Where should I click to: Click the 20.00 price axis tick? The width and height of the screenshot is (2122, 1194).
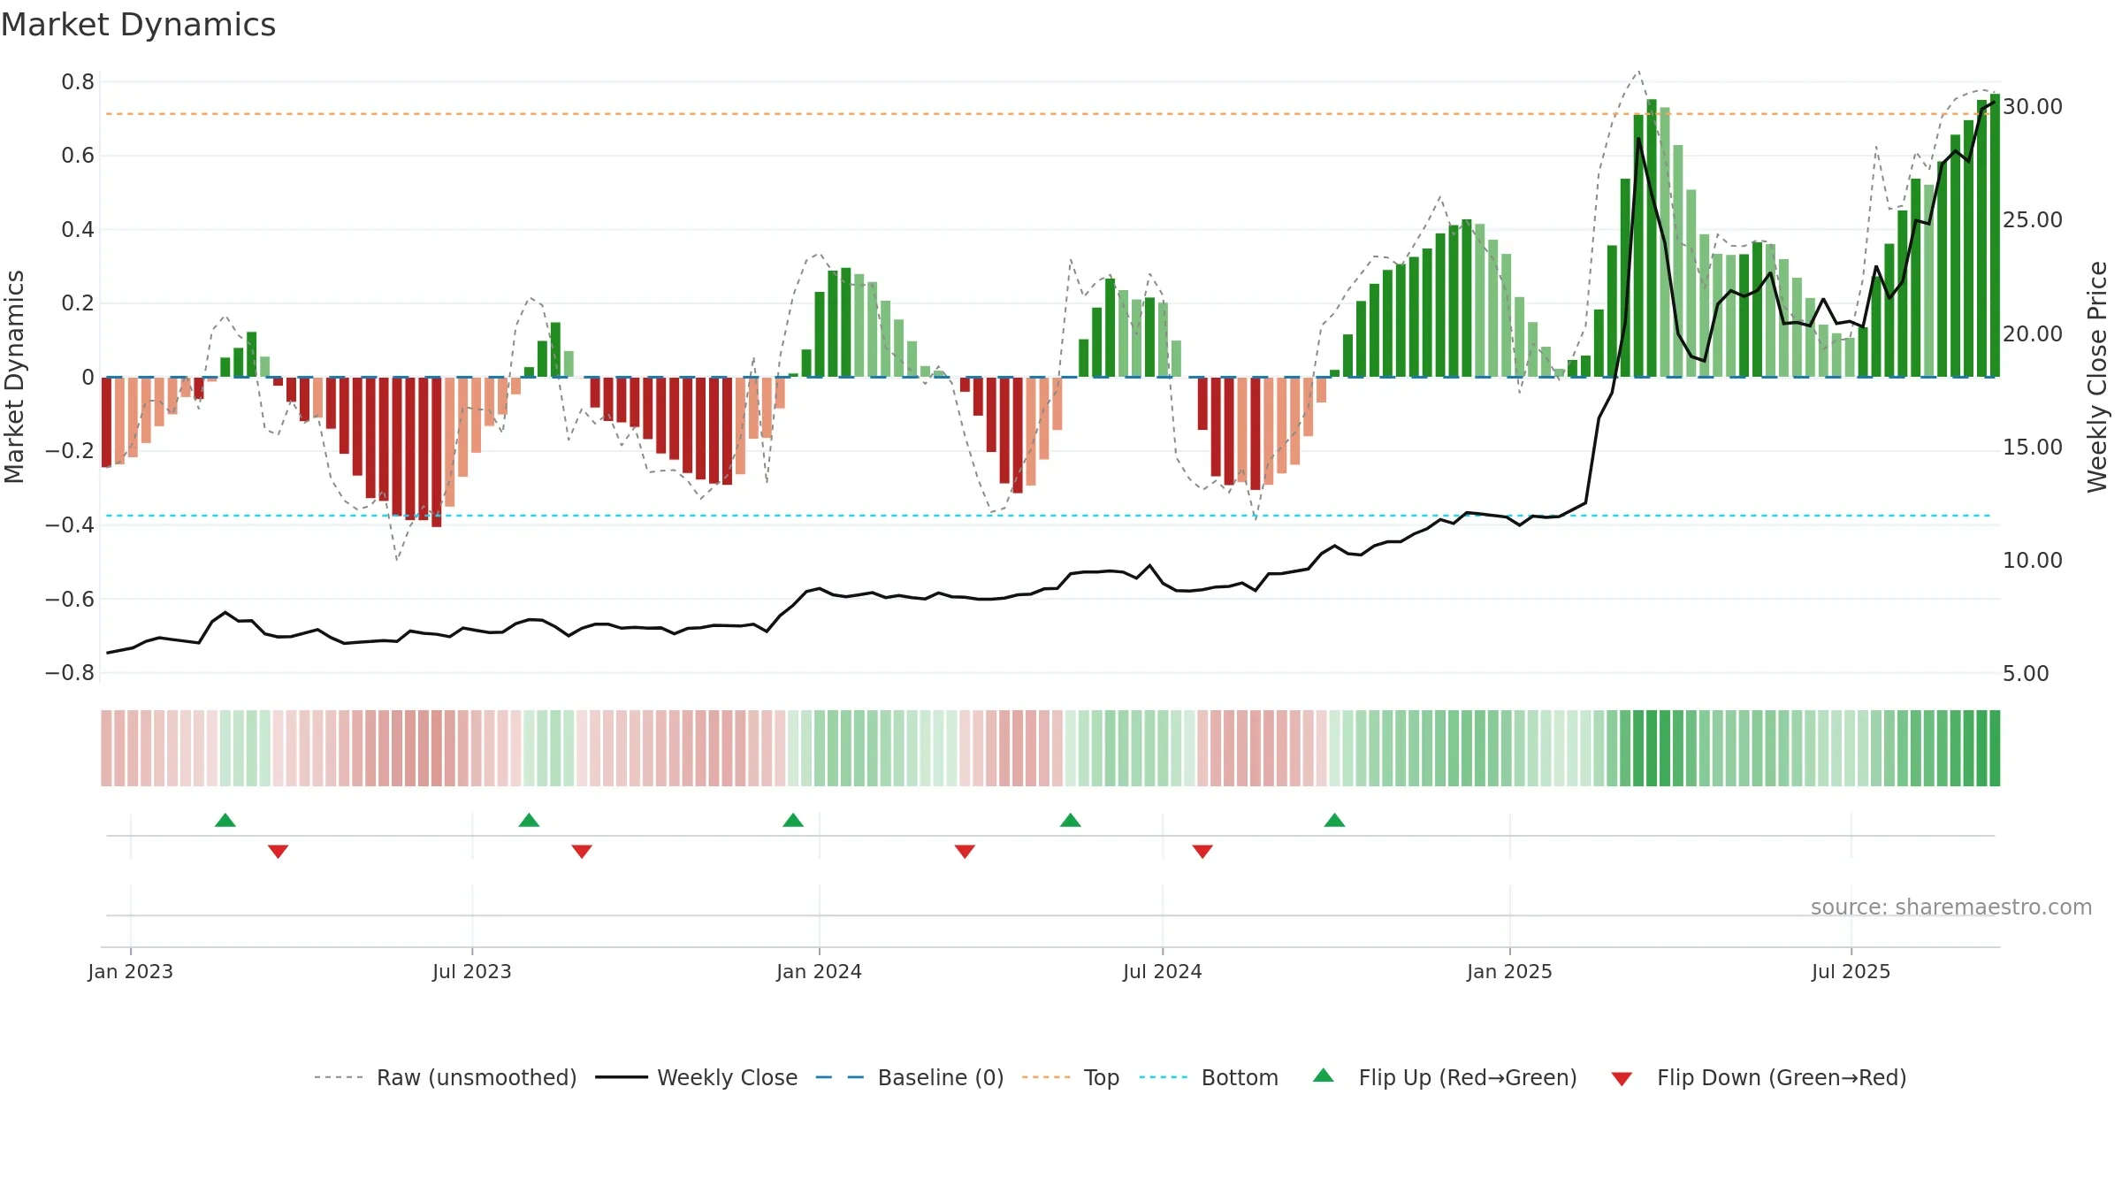click(x=2033, y=334)
